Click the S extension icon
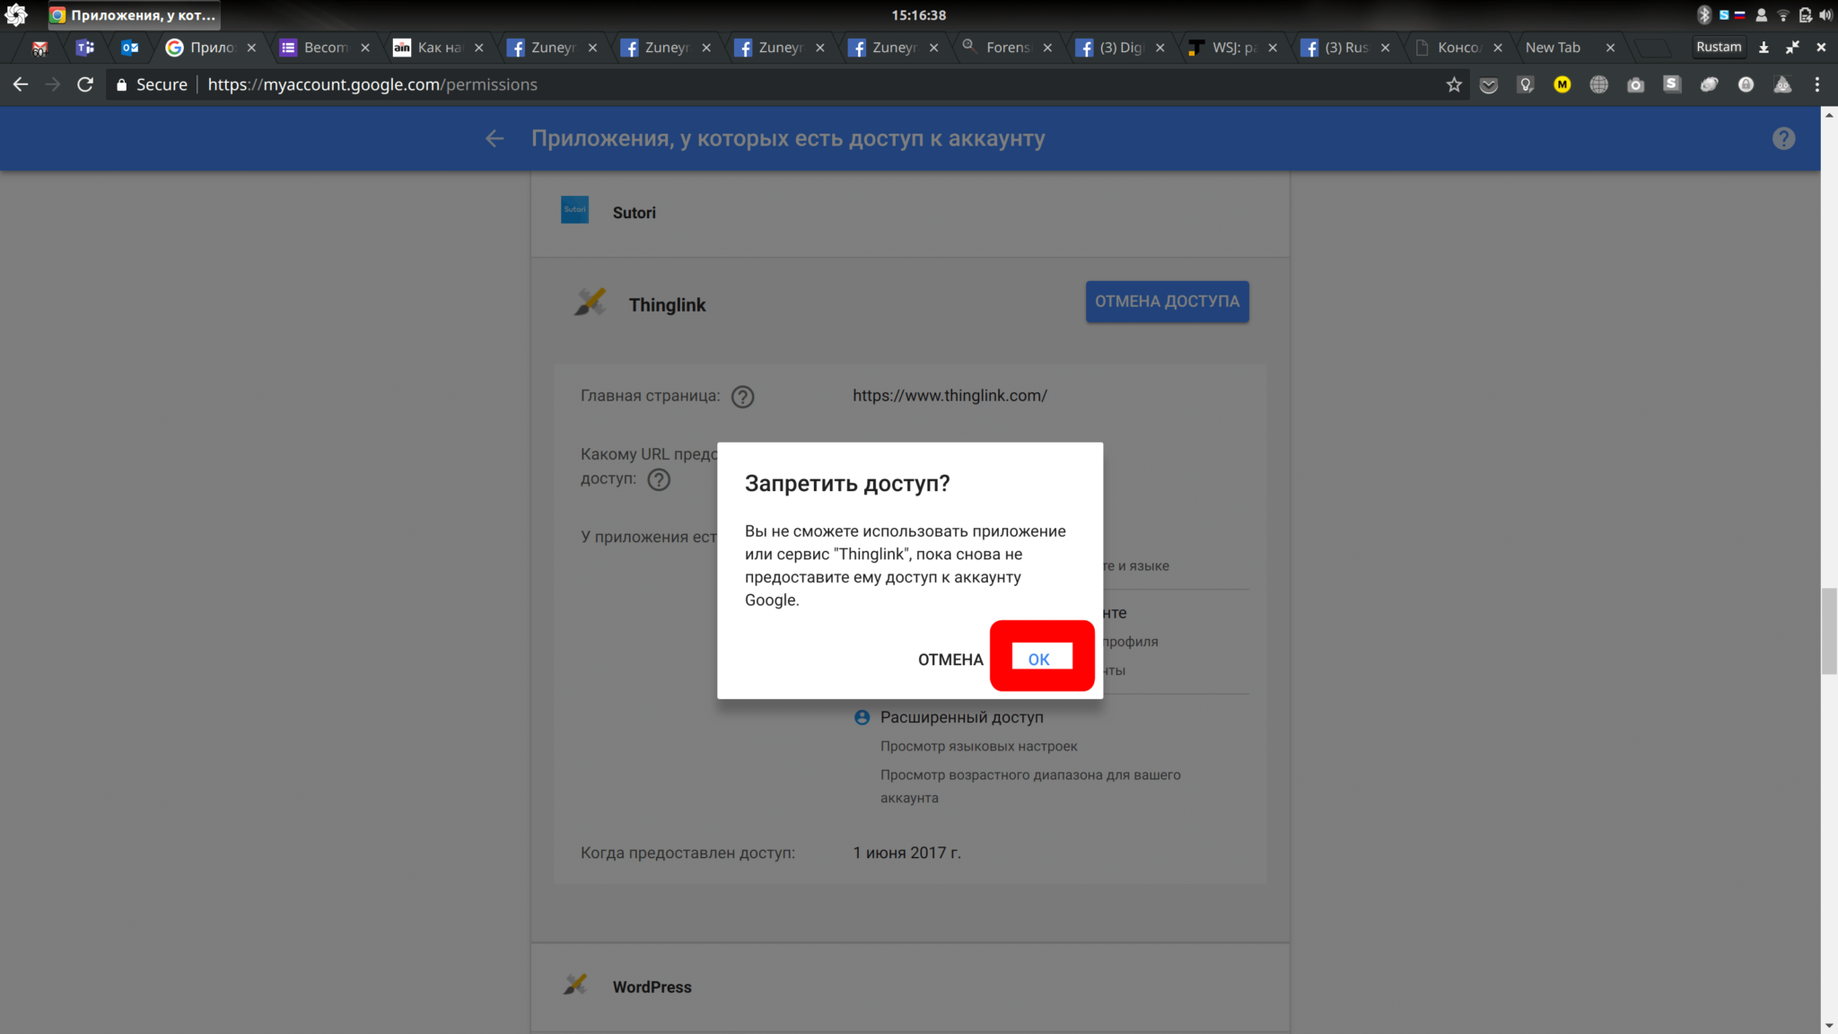Screen dimensions: 1838x1034 1672,83
